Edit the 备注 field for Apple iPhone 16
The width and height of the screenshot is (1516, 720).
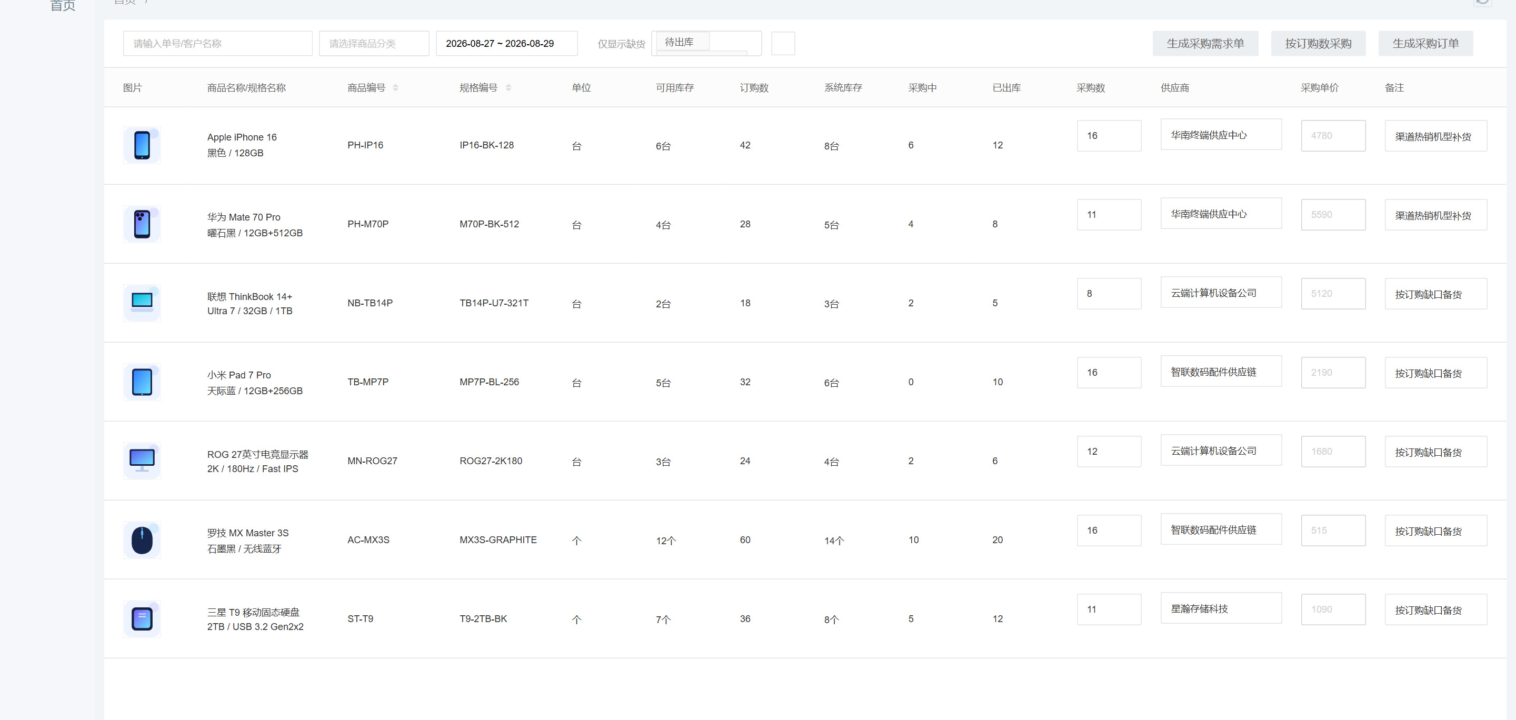(x=1435, y=136)
